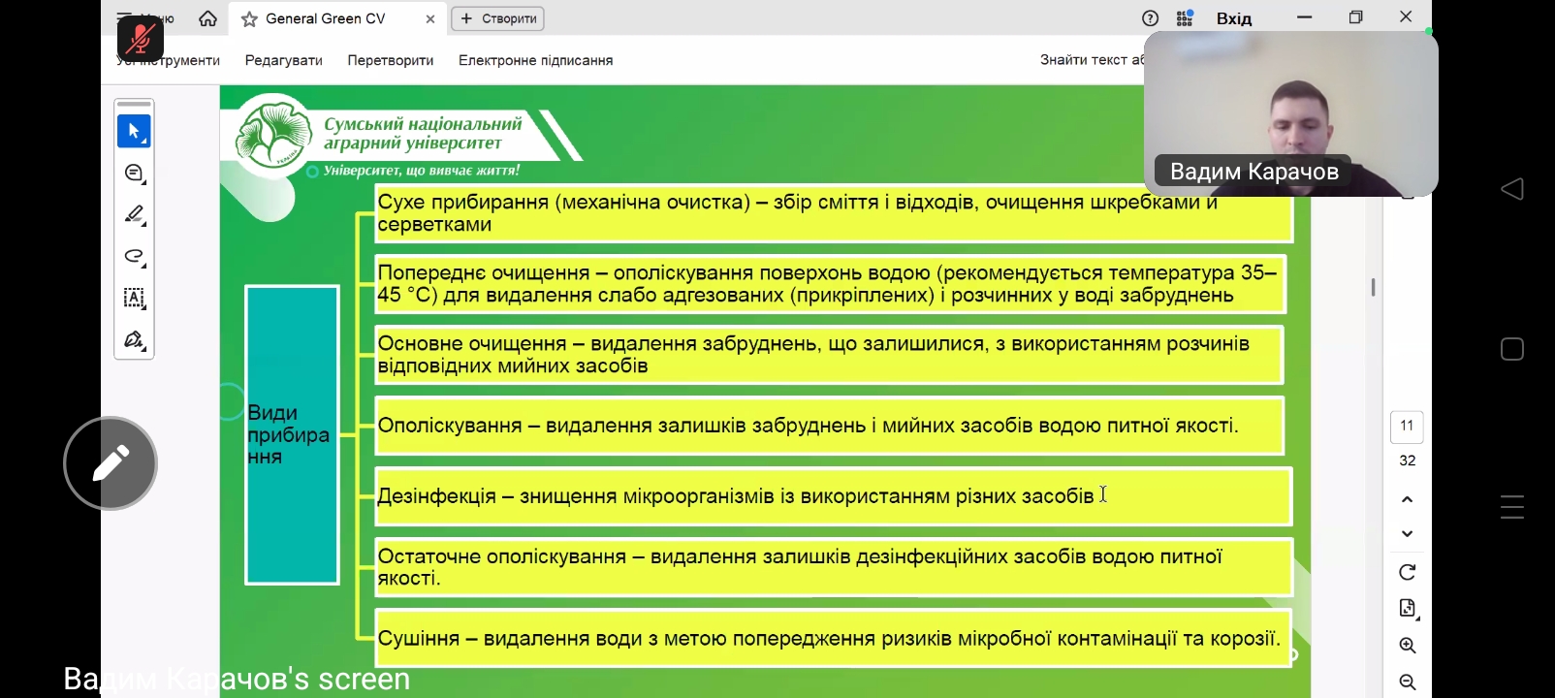The image size is (1555, 698).
Task: Zoom in with the magnifier plus icon
Action: tap(1408, 646)
